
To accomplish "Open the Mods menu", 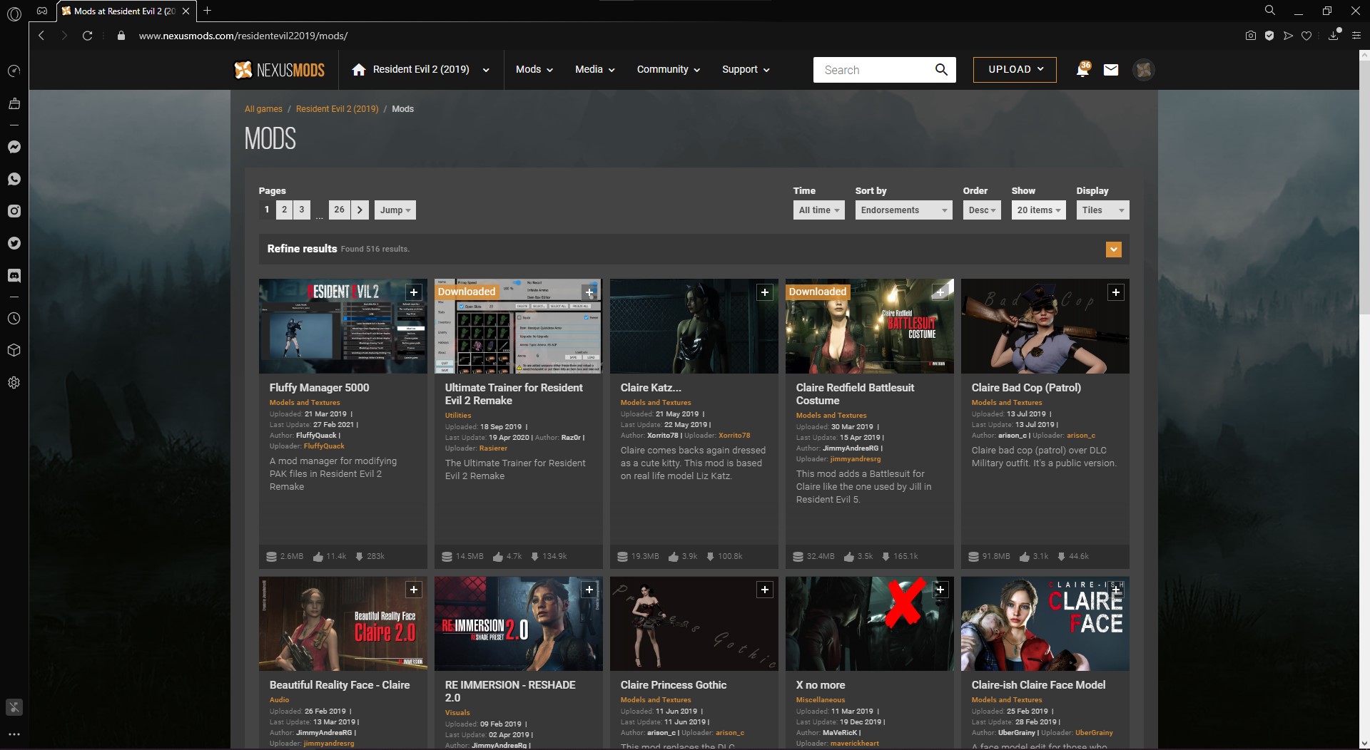I will (534, 70).
